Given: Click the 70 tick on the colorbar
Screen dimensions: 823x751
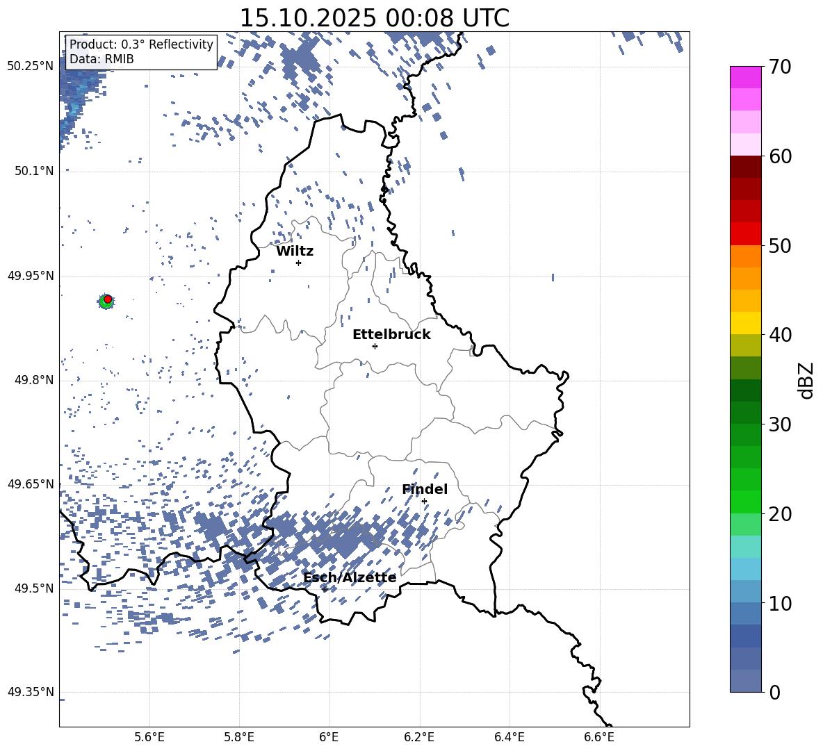Looking at the screenshot, I should (x=779, y=67).
